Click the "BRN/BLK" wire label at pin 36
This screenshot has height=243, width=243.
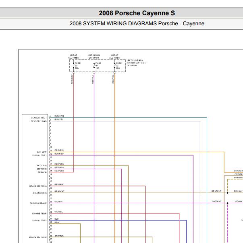(x=59, y=235)
